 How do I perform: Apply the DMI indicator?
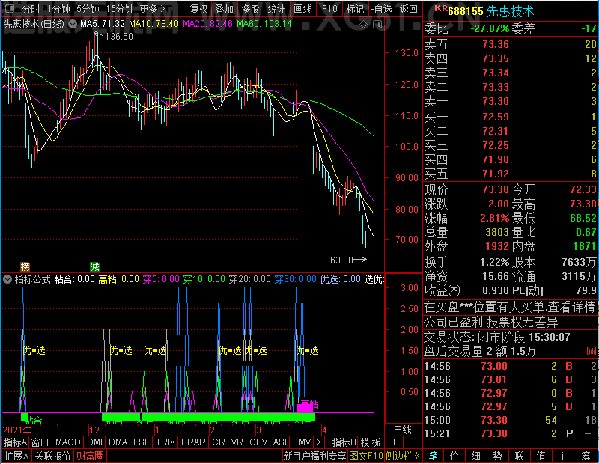(95, 442)
